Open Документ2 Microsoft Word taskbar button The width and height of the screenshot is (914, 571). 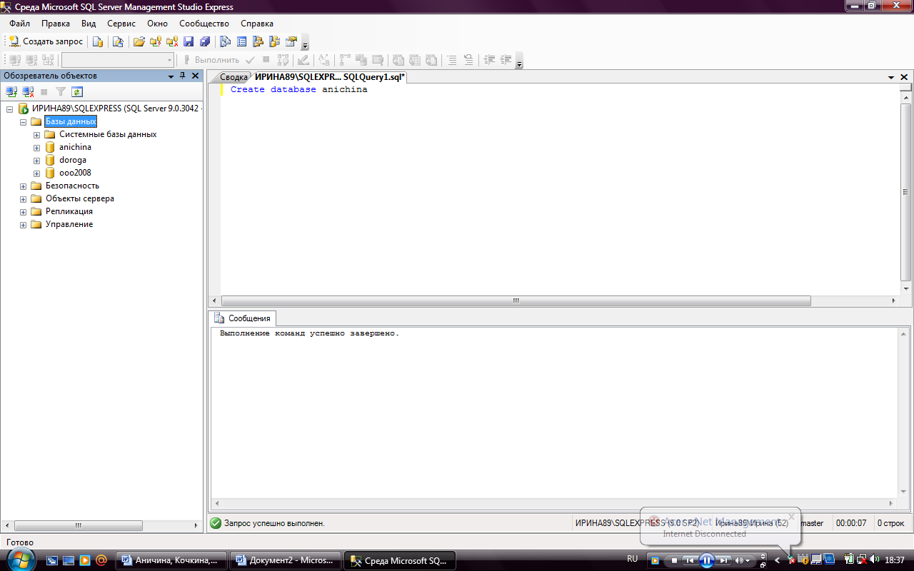(286, 560)
